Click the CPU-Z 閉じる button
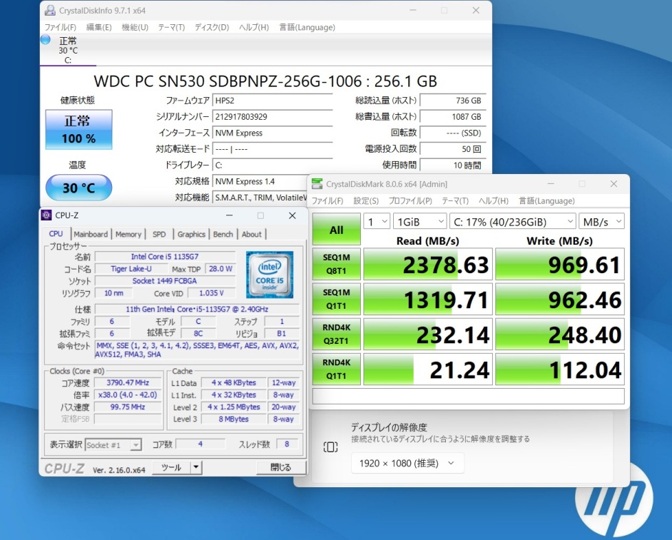 (281, 467)
